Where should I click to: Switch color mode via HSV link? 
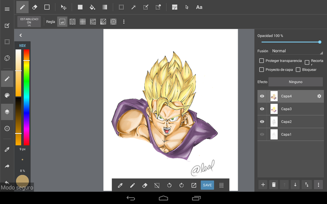tap(23, 45)
